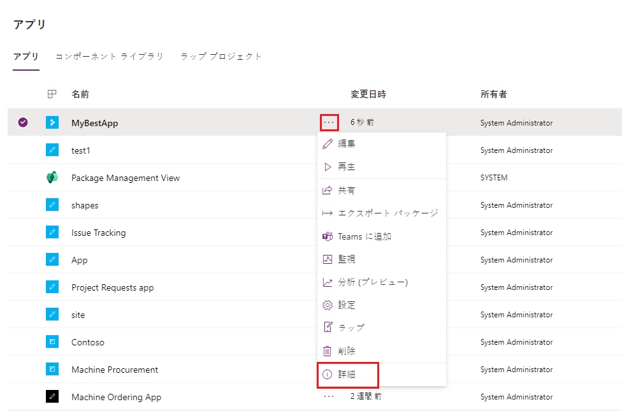Select エクスポート パッケージ menu entry
This screenshot has height=411, width=622.
point(382,213)
